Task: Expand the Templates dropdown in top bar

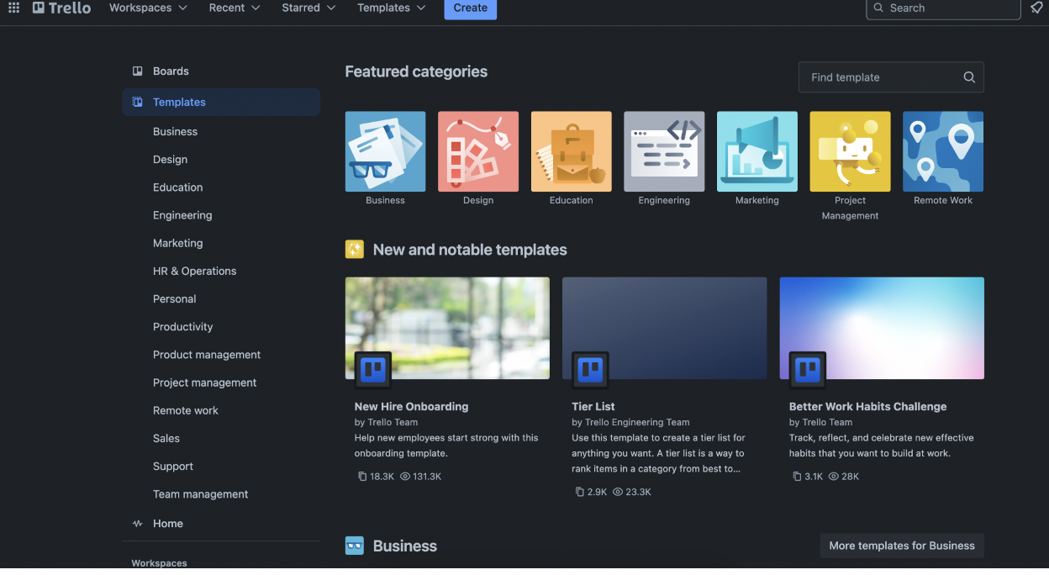Action: point(392,8)
